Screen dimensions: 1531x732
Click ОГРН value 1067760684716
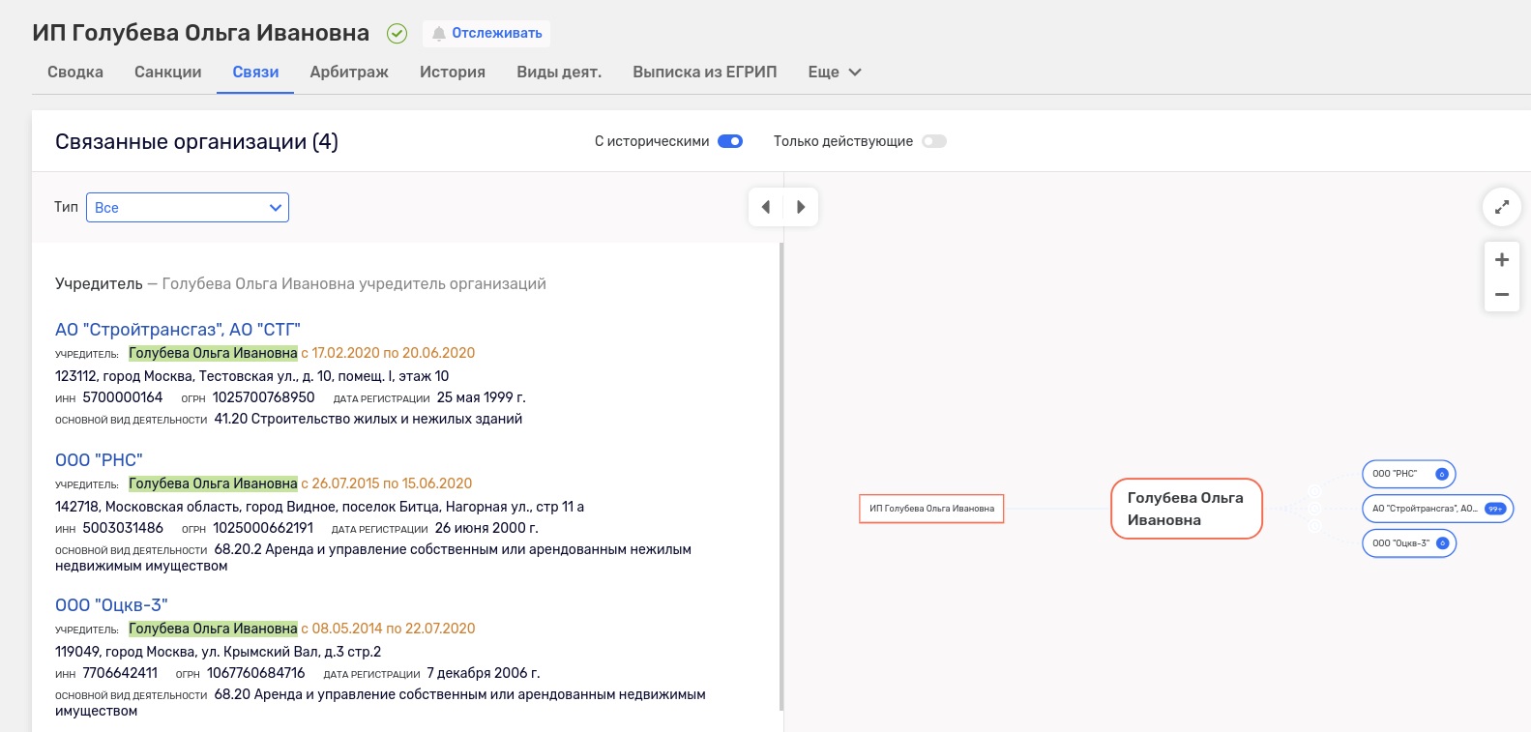coord(256,673)
